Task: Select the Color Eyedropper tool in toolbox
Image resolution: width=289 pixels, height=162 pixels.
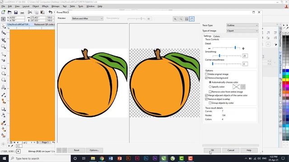Action: (x=3, y=123)
